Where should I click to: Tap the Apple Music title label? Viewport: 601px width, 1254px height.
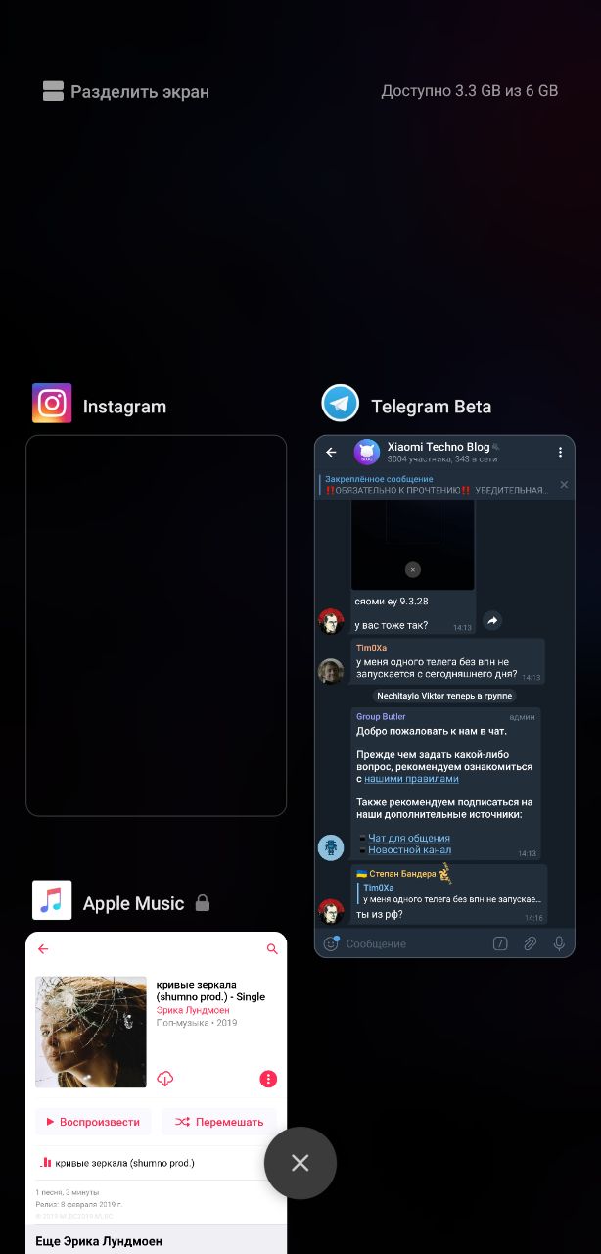[x=133, y=903]
